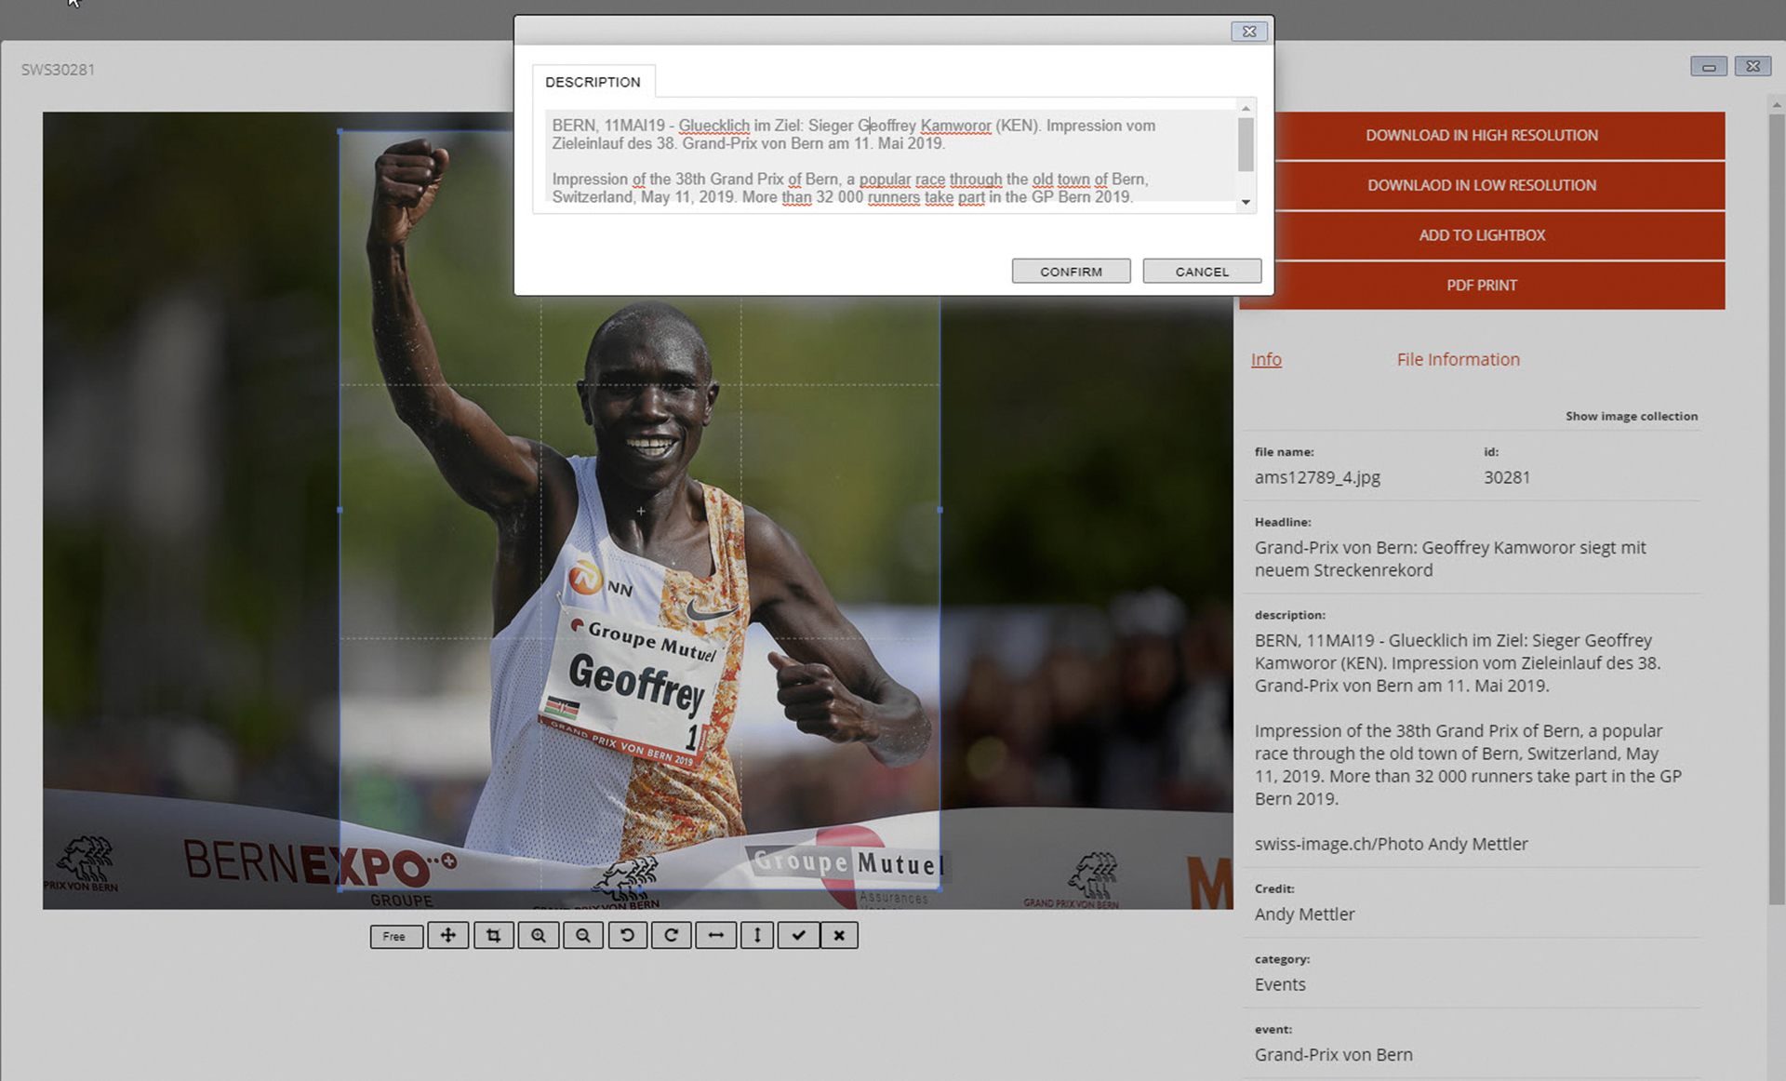Flip the image vertically

tap(757, 935)
